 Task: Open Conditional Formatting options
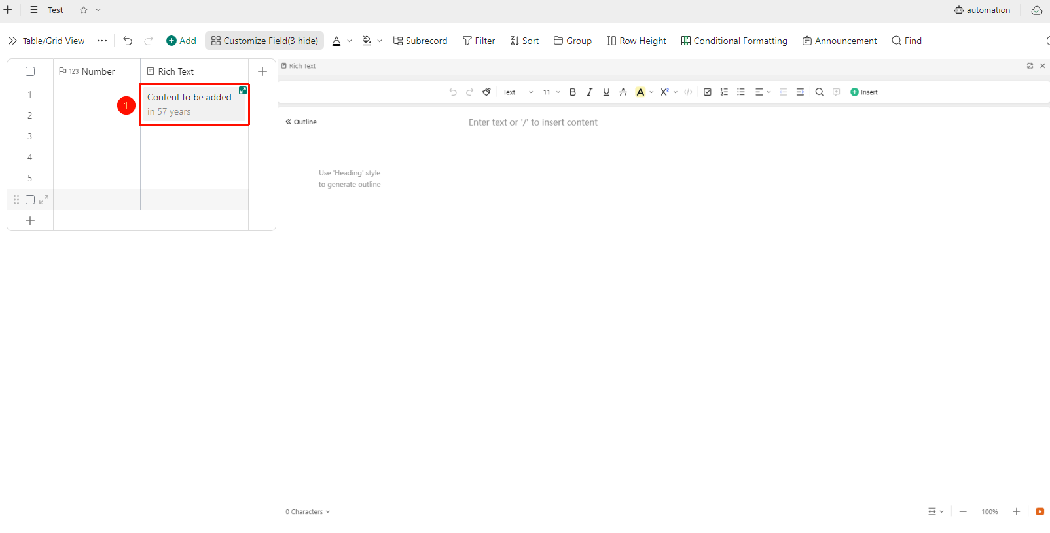[x=734, y=41]
